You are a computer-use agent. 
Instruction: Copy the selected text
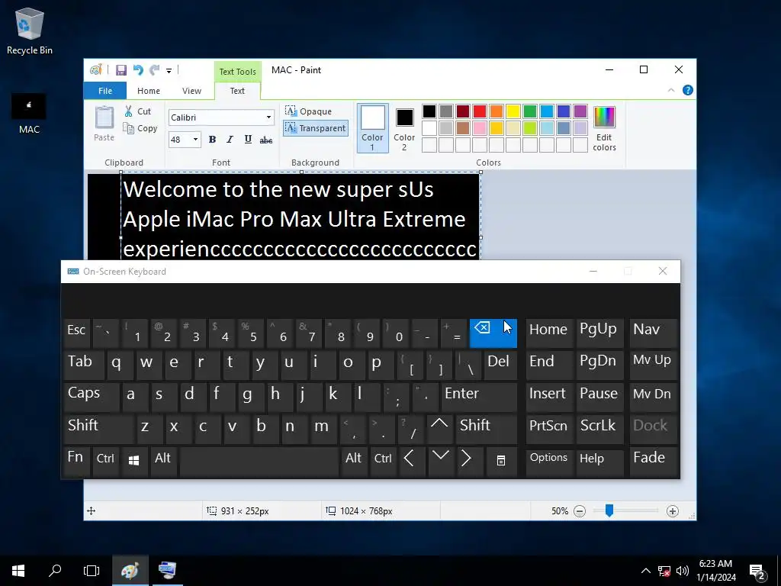click(x=140, y=128)
